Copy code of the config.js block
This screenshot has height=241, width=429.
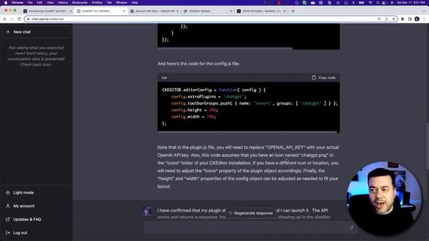324,78
